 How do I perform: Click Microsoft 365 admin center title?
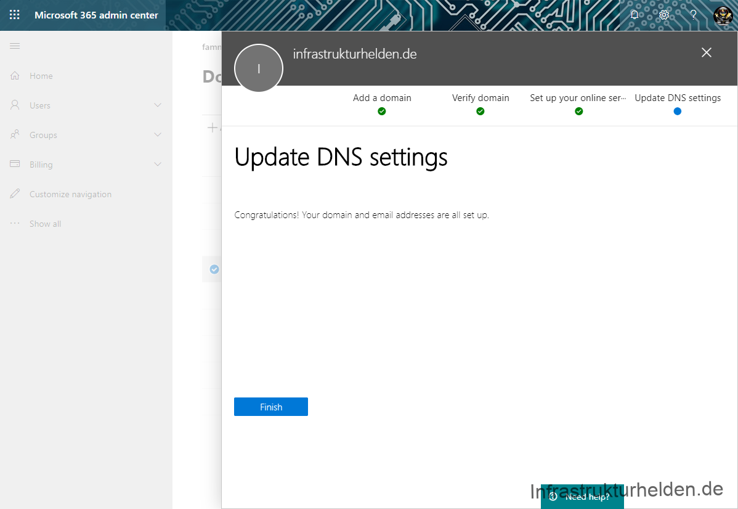point(96,15)
